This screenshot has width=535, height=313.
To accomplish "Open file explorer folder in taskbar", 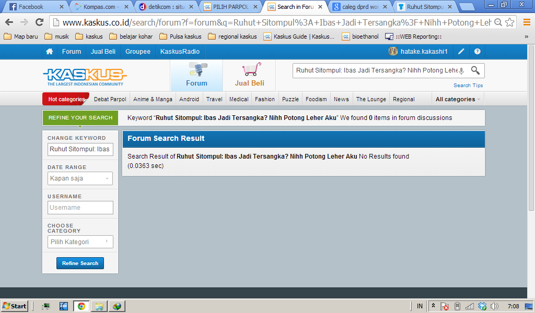I will click(99, 306).
